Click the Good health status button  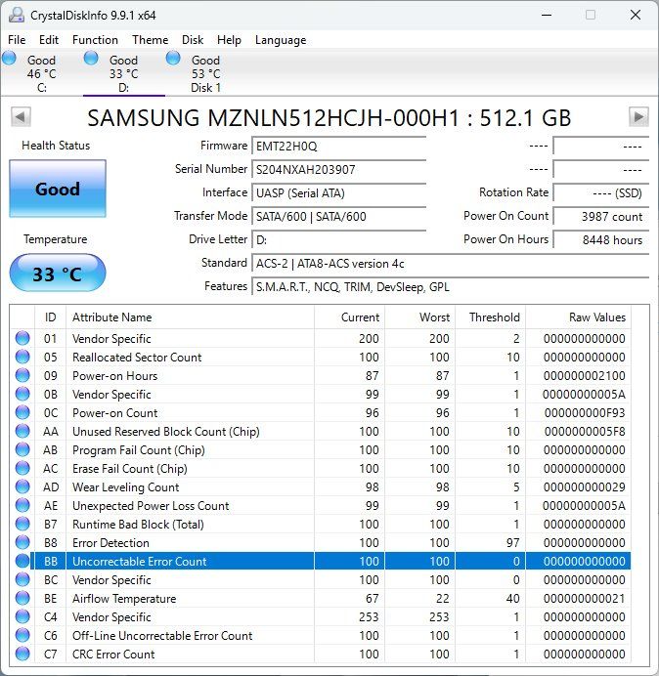58,189
